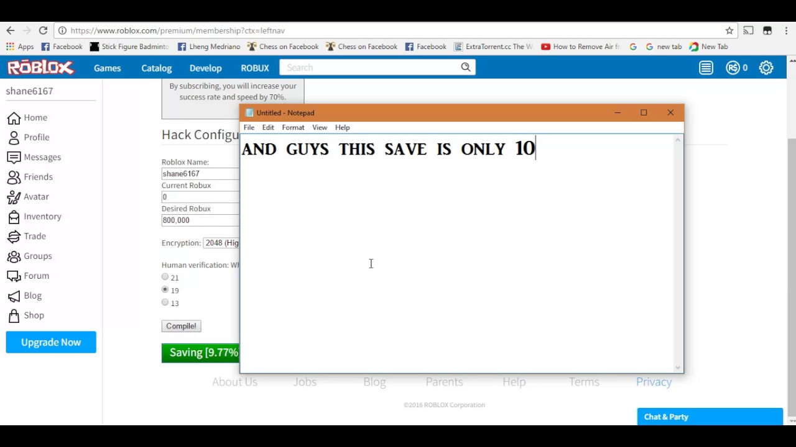Viewport: 796px width, 447px height.
Task: Click the Roblox Name input field
Action: (x=200, y=174)
